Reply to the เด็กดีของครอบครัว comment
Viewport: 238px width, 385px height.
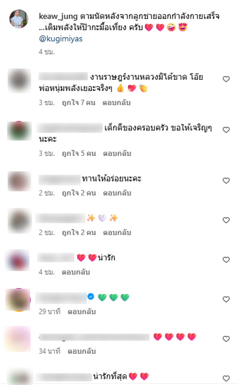coord(117,153)
